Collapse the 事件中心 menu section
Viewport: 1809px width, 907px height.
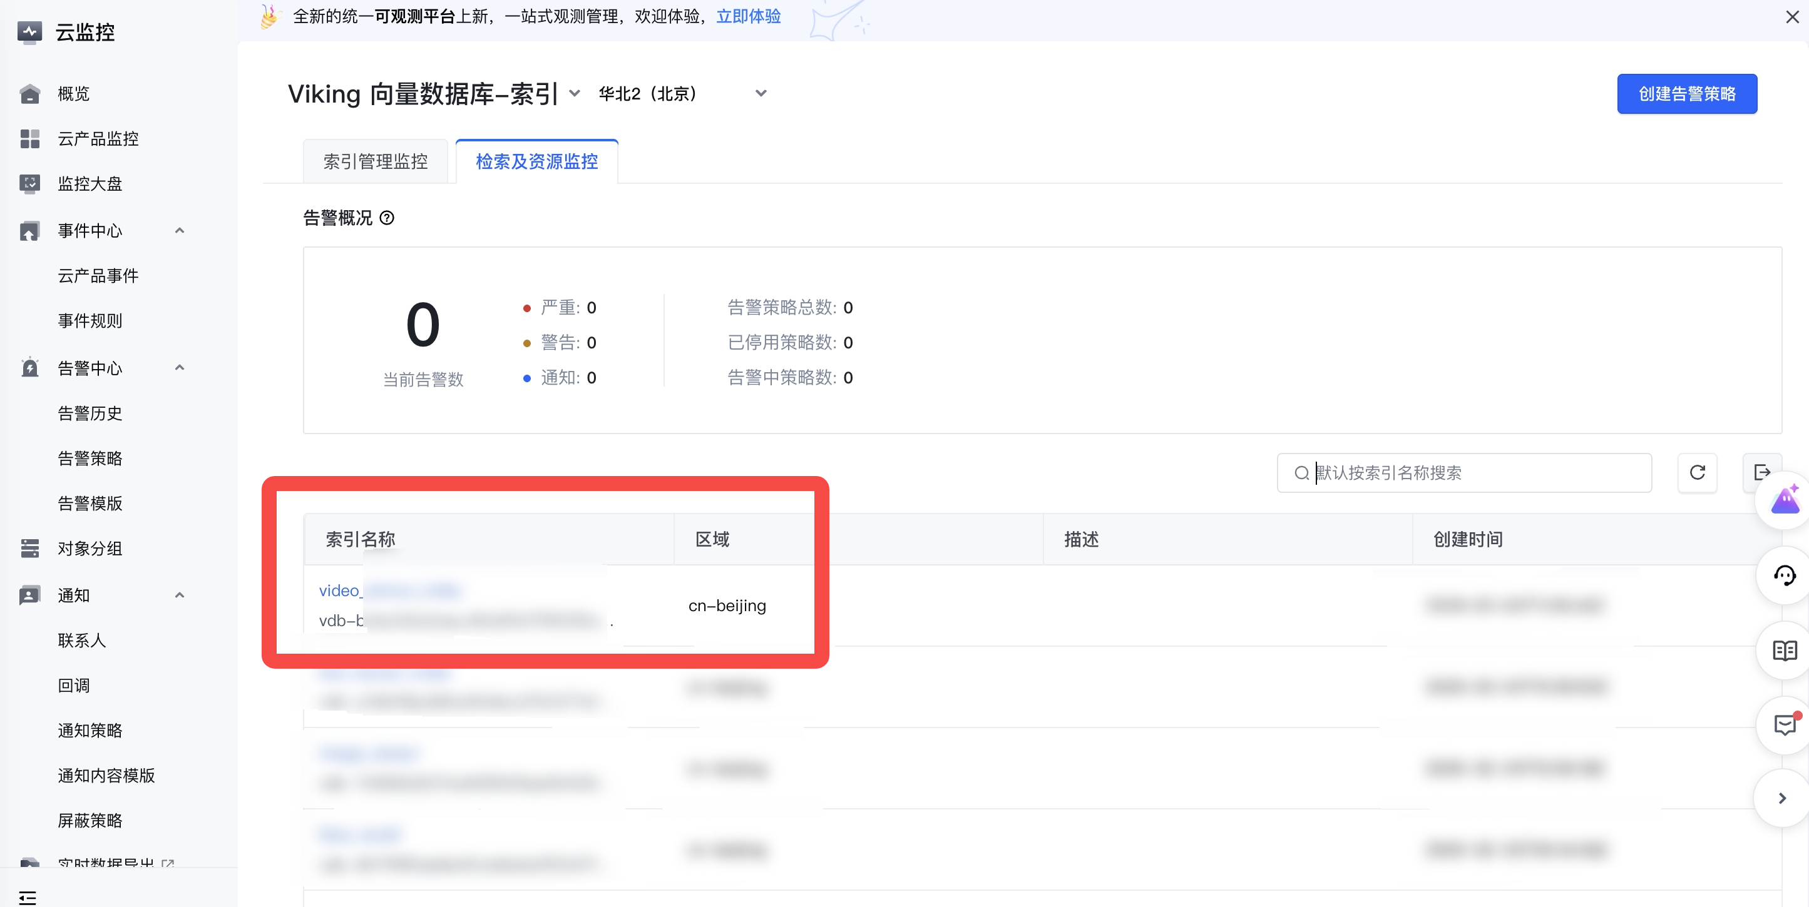coord(180,230)
